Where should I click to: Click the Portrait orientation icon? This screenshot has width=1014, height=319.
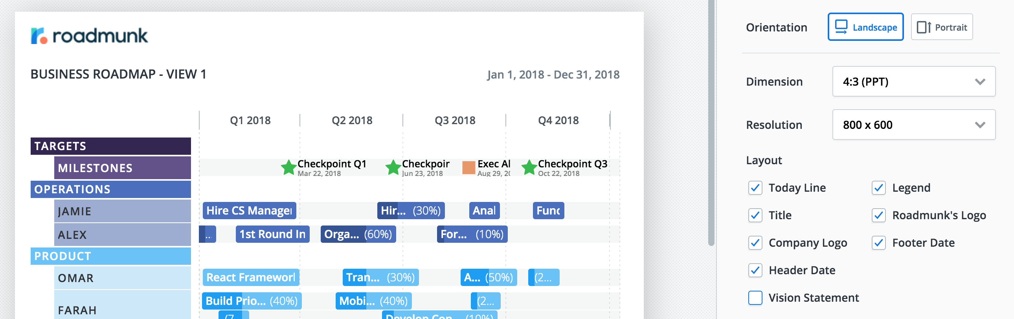pyautogui.click(x=924, y=27)
